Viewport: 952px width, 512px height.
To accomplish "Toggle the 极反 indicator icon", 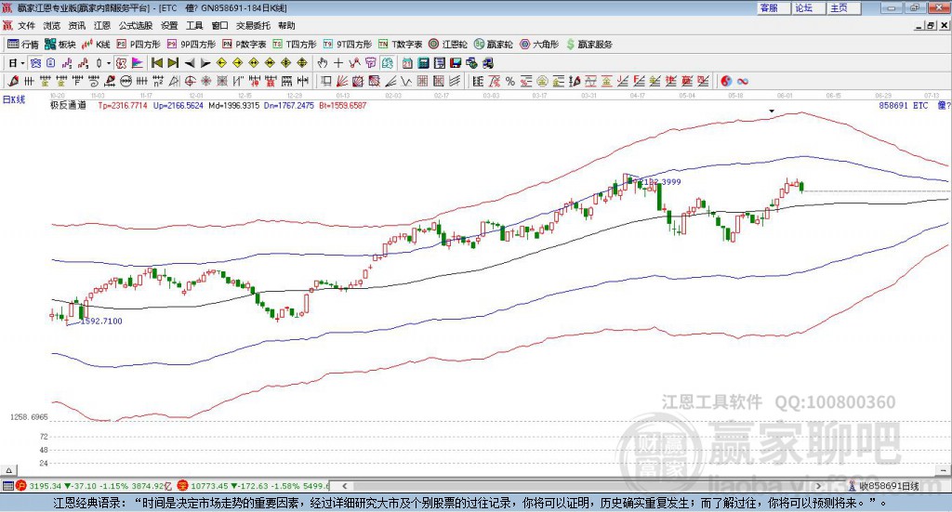I will coord(122,63).
